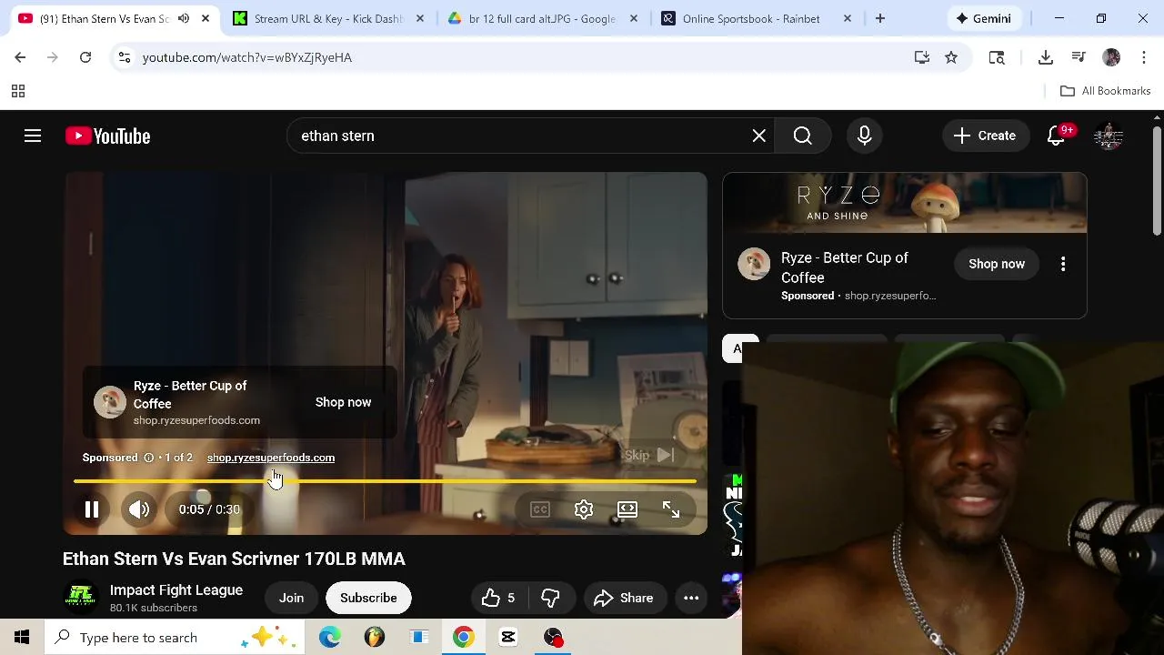
Task: Enter full screen mode
Action: pos(671,509)
